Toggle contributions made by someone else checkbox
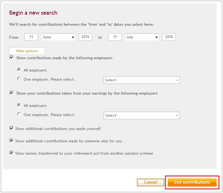Viewport: 223px width, 193px height. click(x=11, y=140)
